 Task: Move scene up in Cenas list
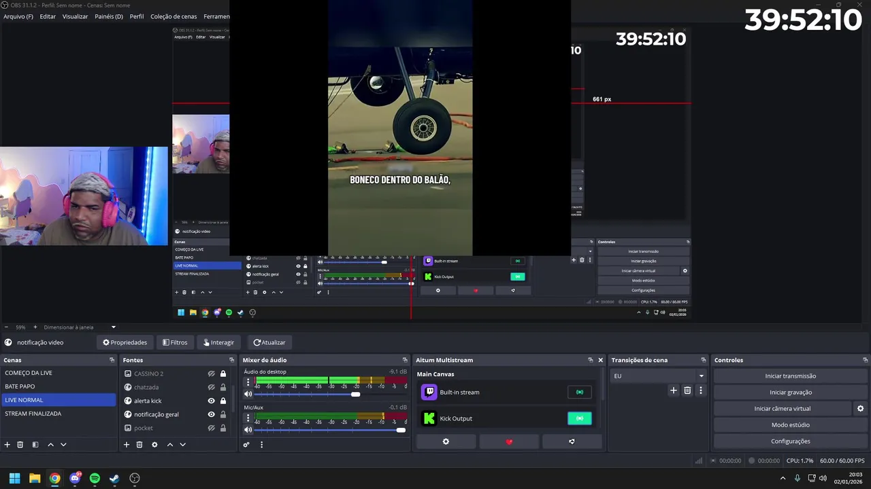50,445
